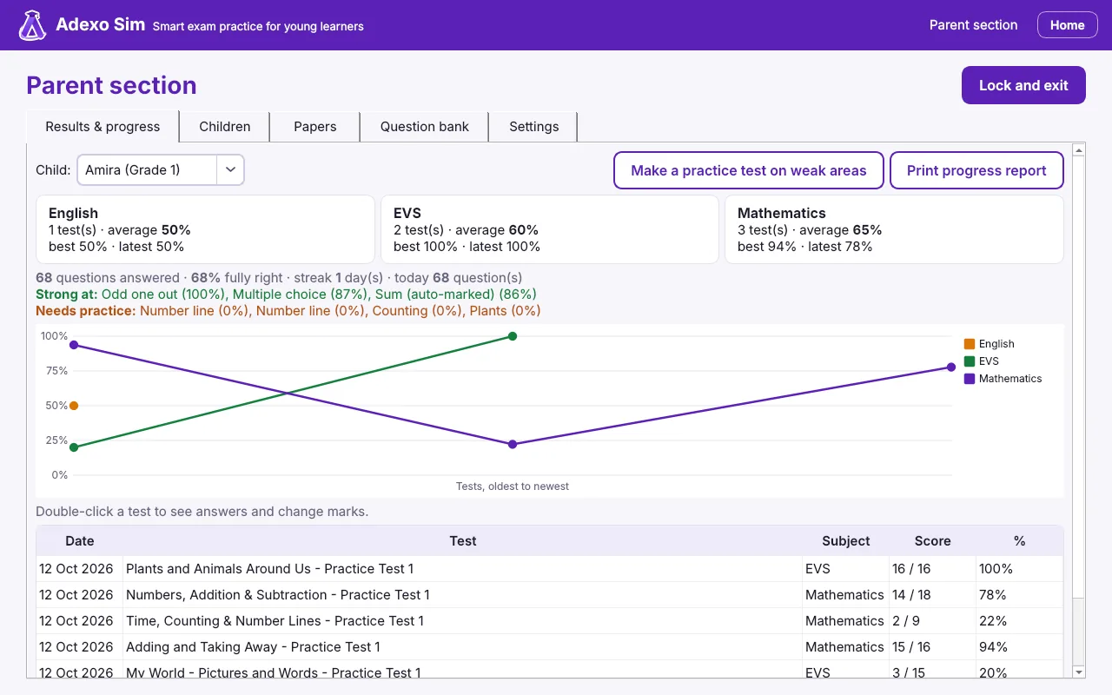
Task: Click Lock and exit button
Action: [x=1023, y=85]
